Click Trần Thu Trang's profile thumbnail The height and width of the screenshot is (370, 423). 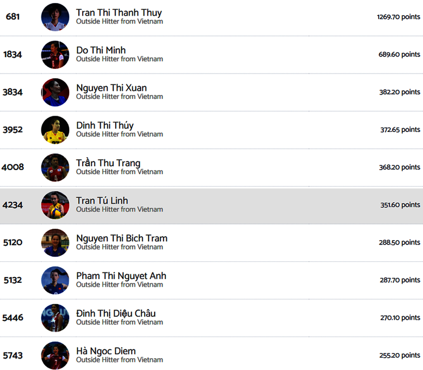click(x=55, y=168)
